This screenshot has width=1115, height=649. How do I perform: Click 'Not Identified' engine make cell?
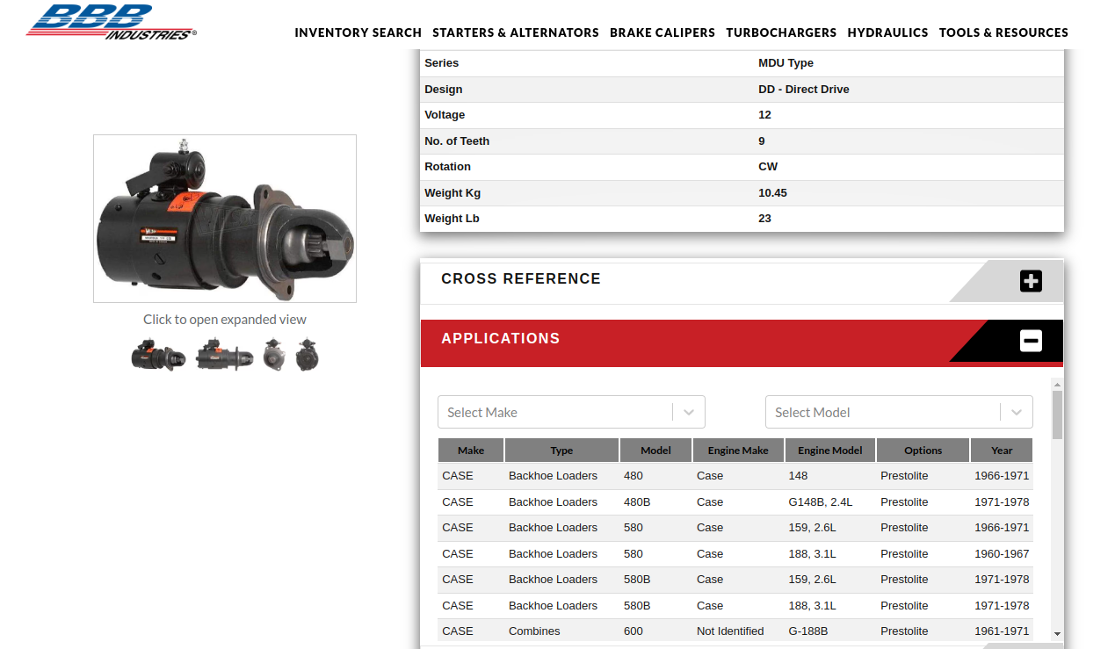pos(730,631)
